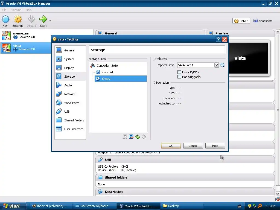Open System settings category

tap(70, 59)
